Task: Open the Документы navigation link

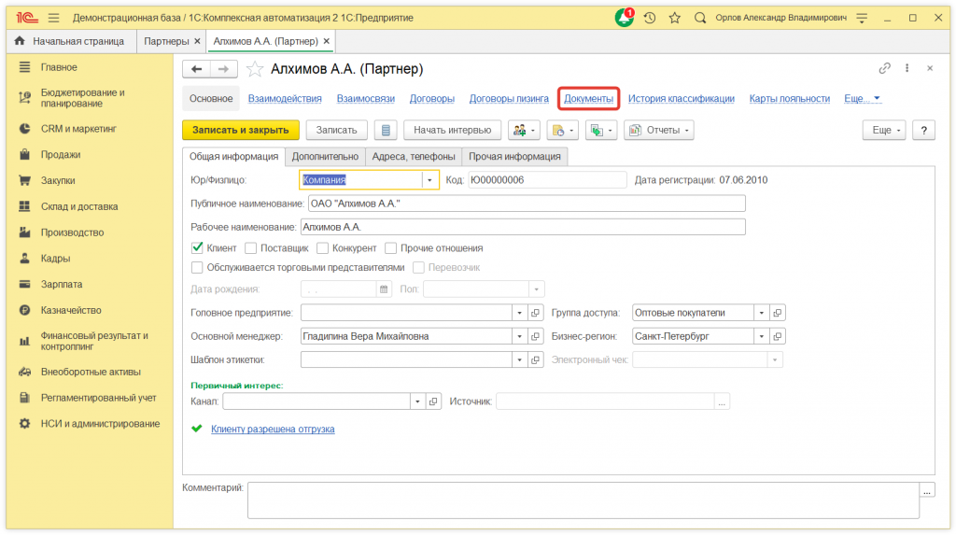Action: 588,99
